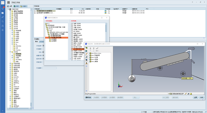This screenshot has height=113, width=207.
Task: Collapse the 2022年 folder in directory tree
Action: pos(10,29)
